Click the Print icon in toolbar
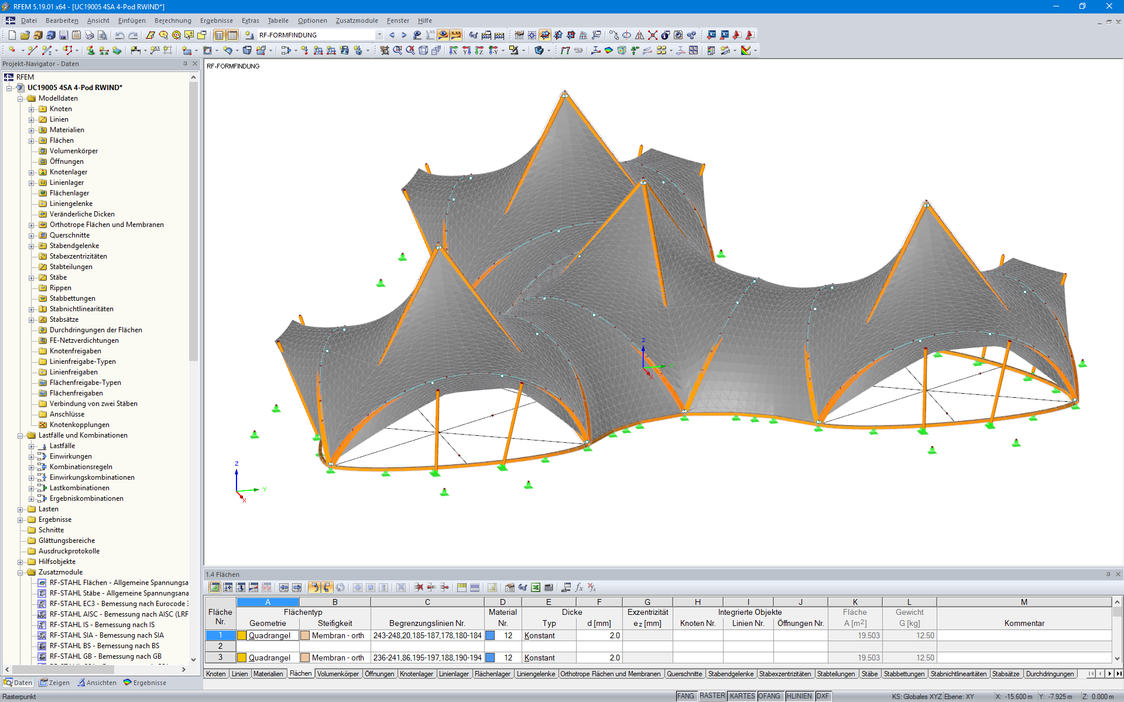The height and width of the screenshot is (702, 1124). (89, 35)
